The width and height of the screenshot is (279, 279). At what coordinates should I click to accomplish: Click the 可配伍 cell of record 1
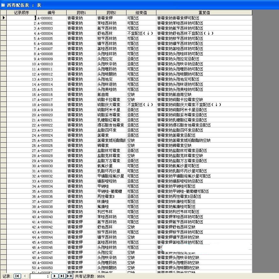pos(133,18)
